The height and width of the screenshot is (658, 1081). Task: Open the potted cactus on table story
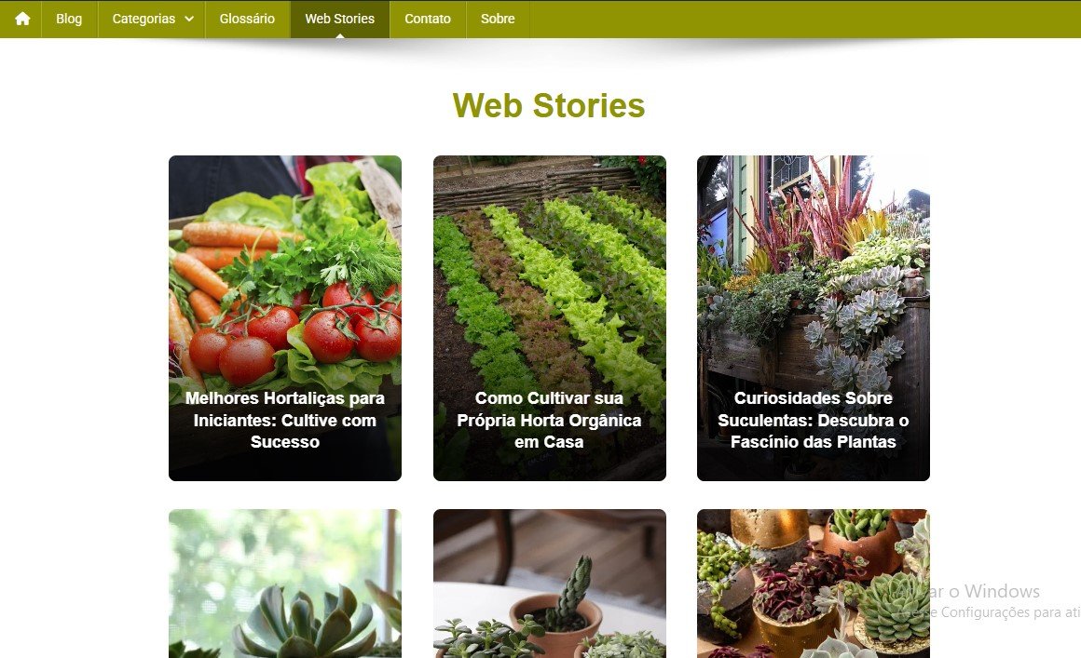pos(550,584)
